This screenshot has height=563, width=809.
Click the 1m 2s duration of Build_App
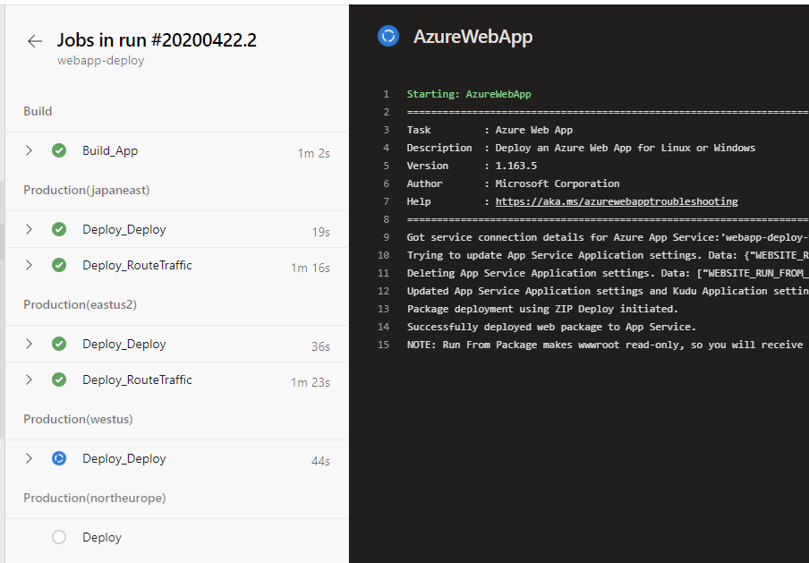314,153
